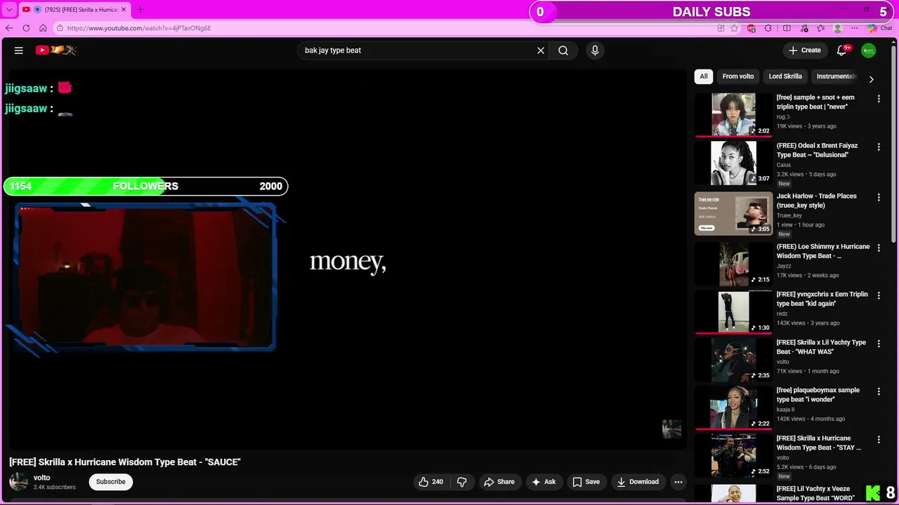
Task: Open the Truee_key channel name
Action: click(789, 215)
